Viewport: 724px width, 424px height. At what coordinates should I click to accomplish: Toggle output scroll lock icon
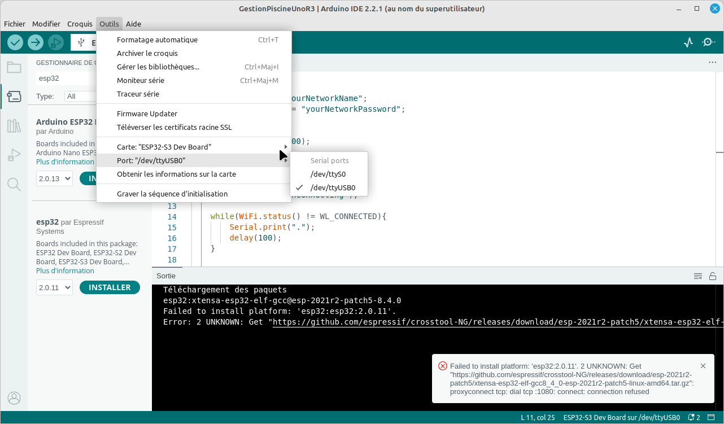[x=713, y=276]
